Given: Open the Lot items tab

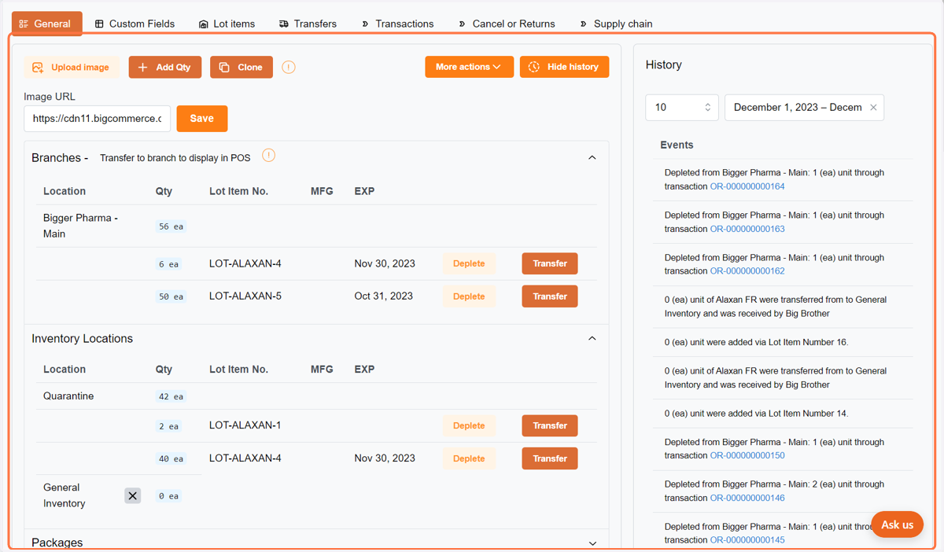Looking at the screenshot, I should (227, 24).
